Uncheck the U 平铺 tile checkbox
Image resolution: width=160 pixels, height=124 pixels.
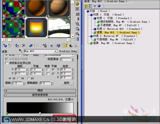click(54, 69)
